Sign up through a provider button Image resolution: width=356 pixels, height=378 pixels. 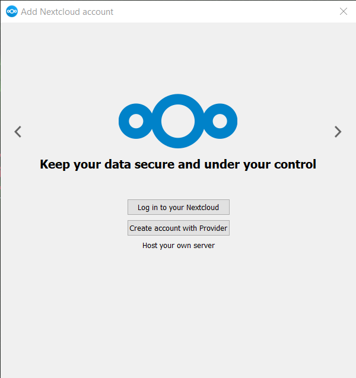179,228
